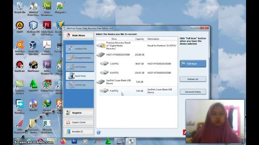The height and width of the screenshot is (145, 259).
Task: Open the yellow sticky-notes desktop shortcut
Action: click(x=20, y=87)
